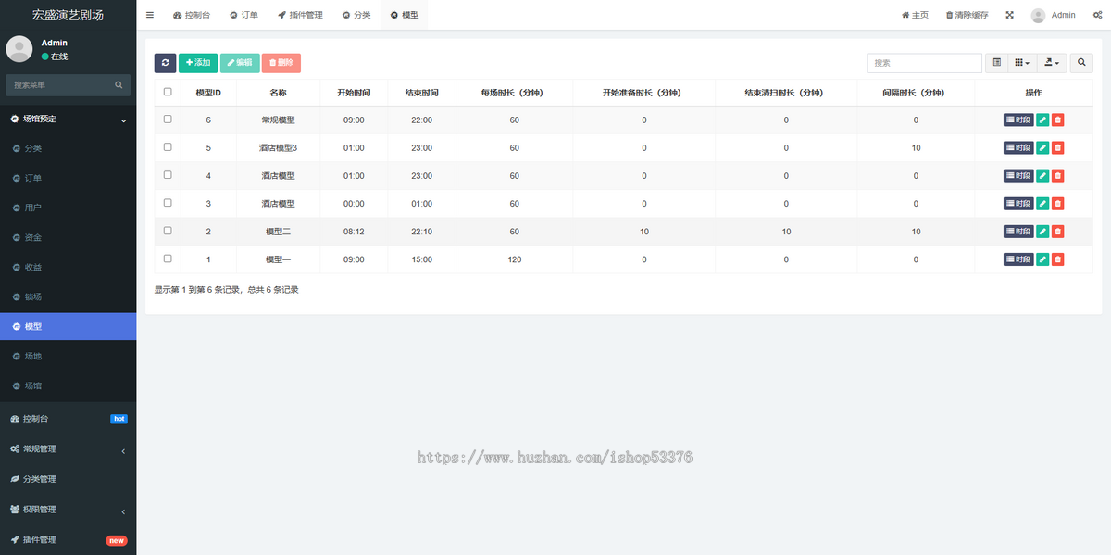Open 资金 in the sidebar
1111x555 pixels.
pyautogui.click(x=68, y=237)
